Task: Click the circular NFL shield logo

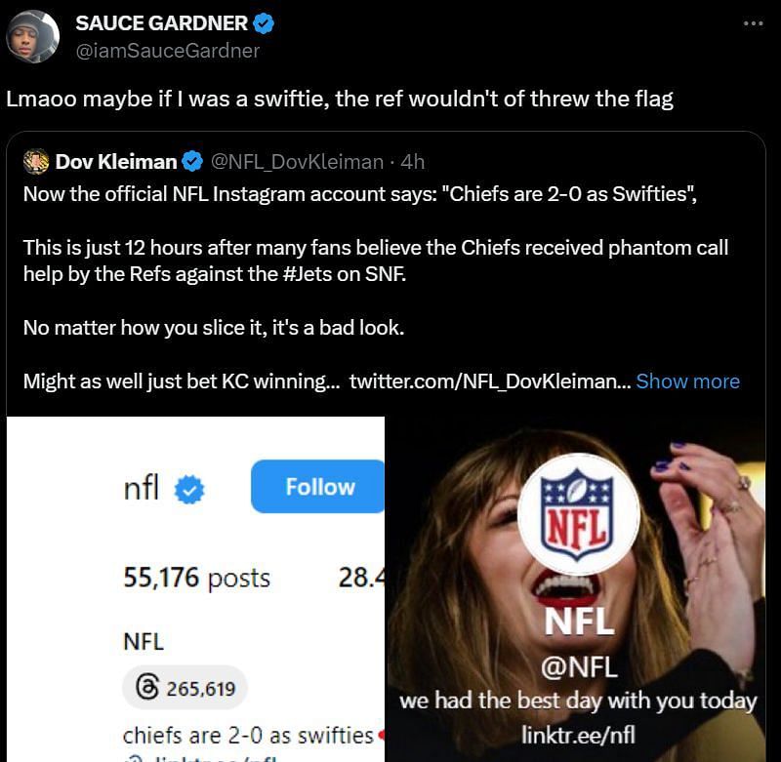Action: tap(578, 514)
